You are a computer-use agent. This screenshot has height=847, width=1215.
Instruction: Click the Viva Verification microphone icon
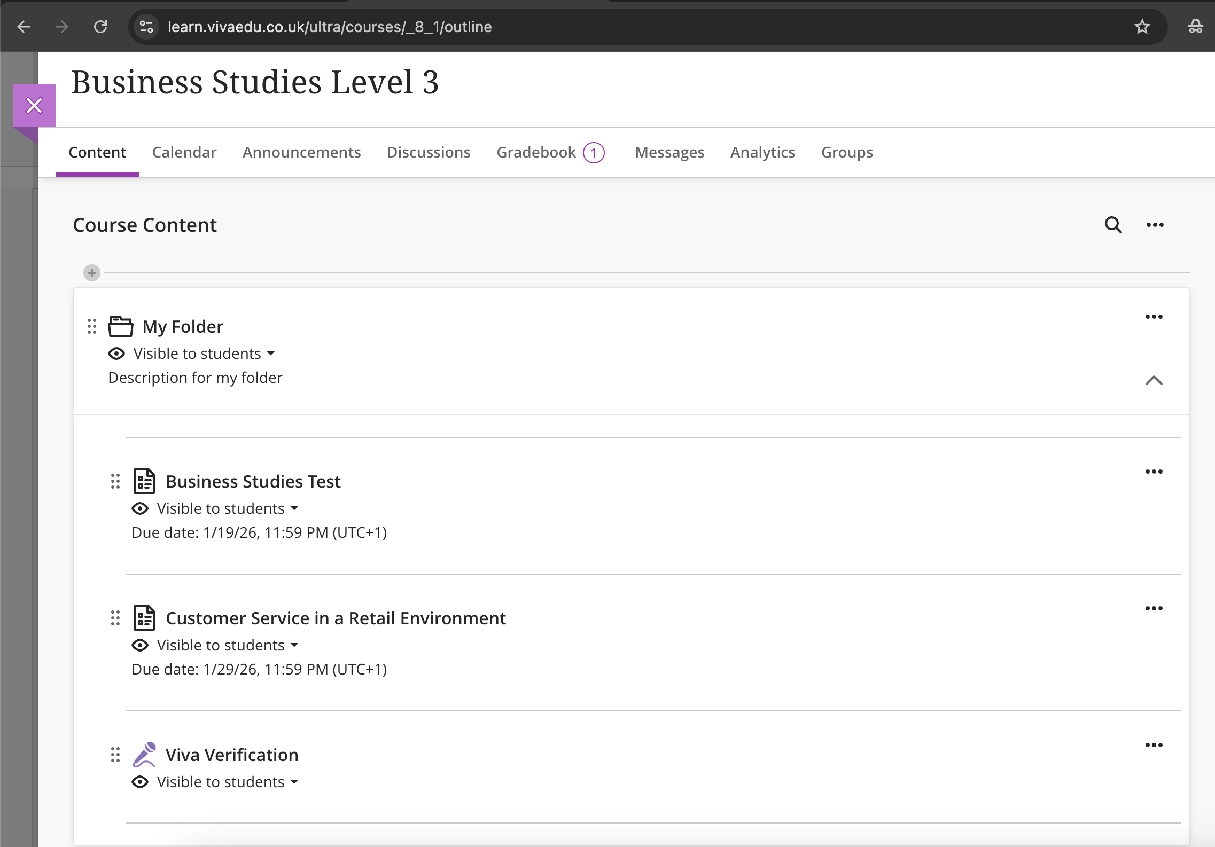pos(145,755)
